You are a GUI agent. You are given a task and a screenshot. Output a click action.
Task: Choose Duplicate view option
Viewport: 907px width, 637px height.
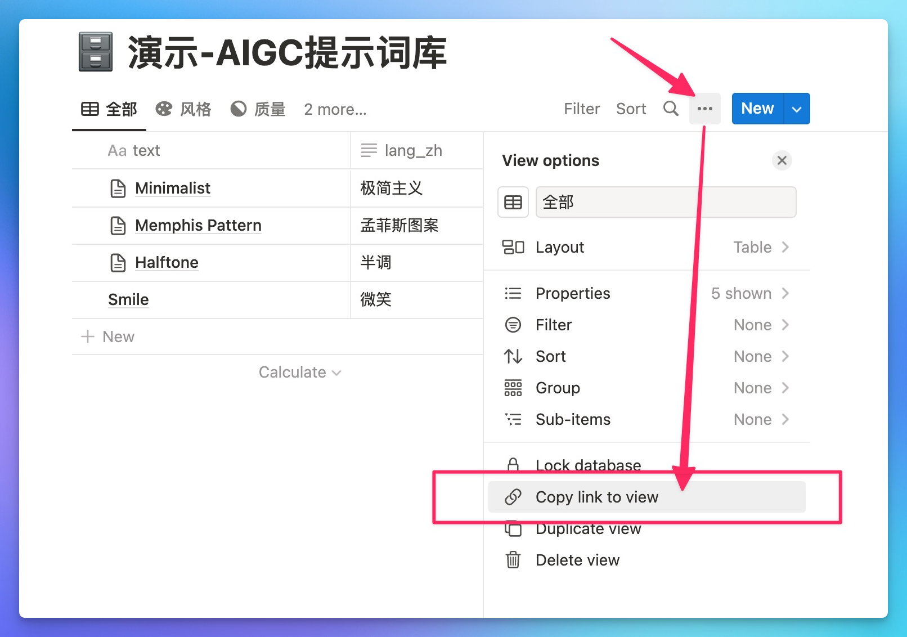pos(588,530)
